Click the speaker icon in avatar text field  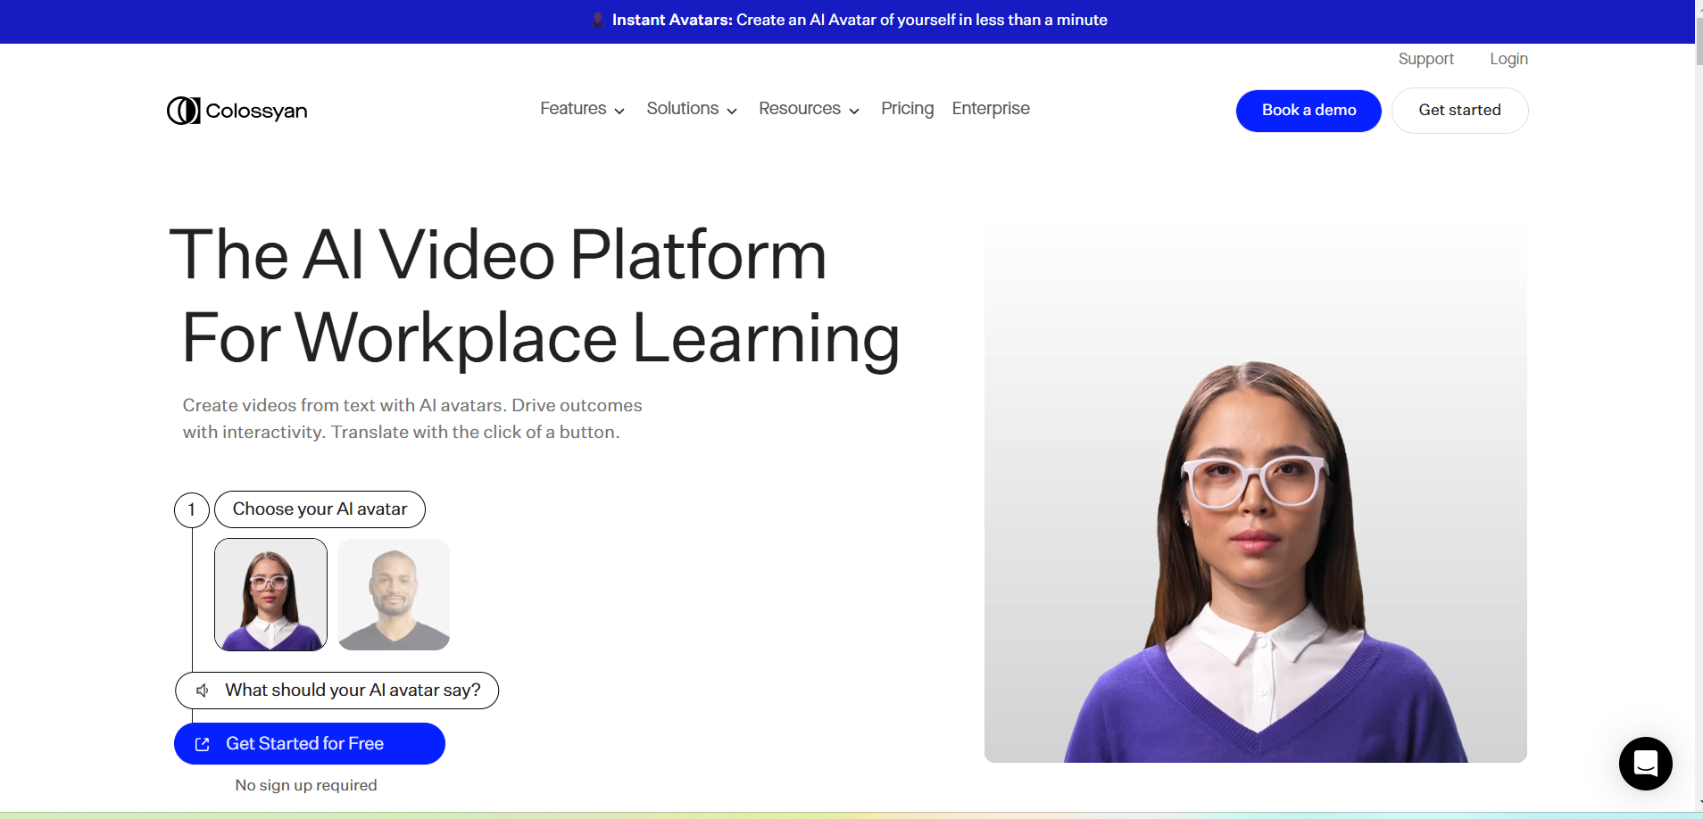pyautogui.click(x=203, y=691)
